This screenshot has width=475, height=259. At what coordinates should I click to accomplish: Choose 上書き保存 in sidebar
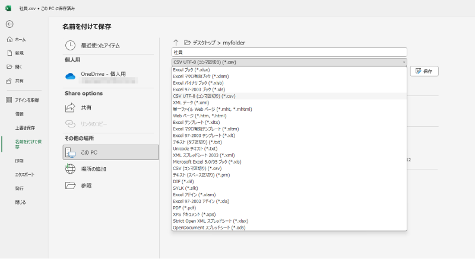click(x=25, y=128)
